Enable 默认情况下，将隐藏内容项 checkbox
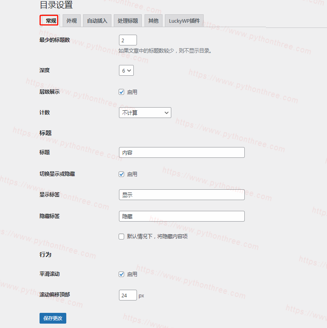The image size is (327, 328). pos(122,236)
